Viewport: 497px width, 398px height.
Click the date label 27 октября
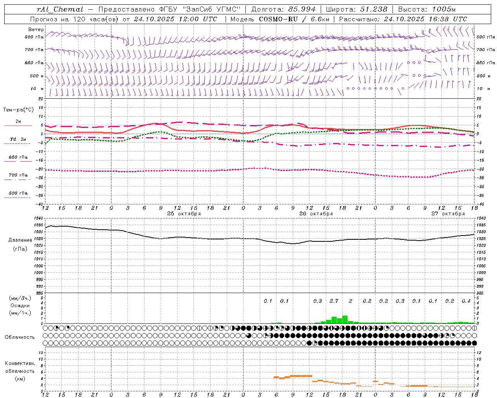[448, 214]
